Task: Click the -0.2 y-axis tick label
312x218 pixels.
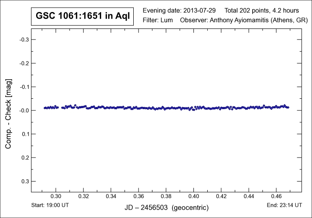Action: tap(23, 63)
